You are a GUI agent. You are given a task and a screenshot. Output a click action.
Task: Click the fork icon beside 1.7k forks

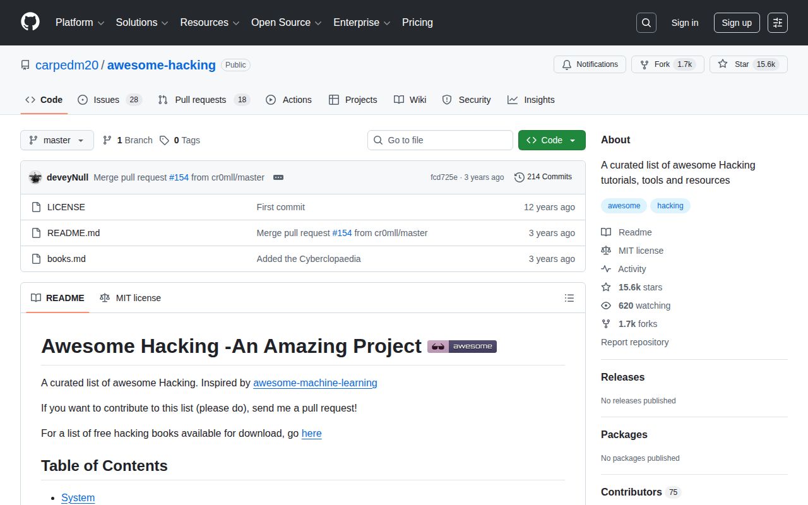[605, 324]
